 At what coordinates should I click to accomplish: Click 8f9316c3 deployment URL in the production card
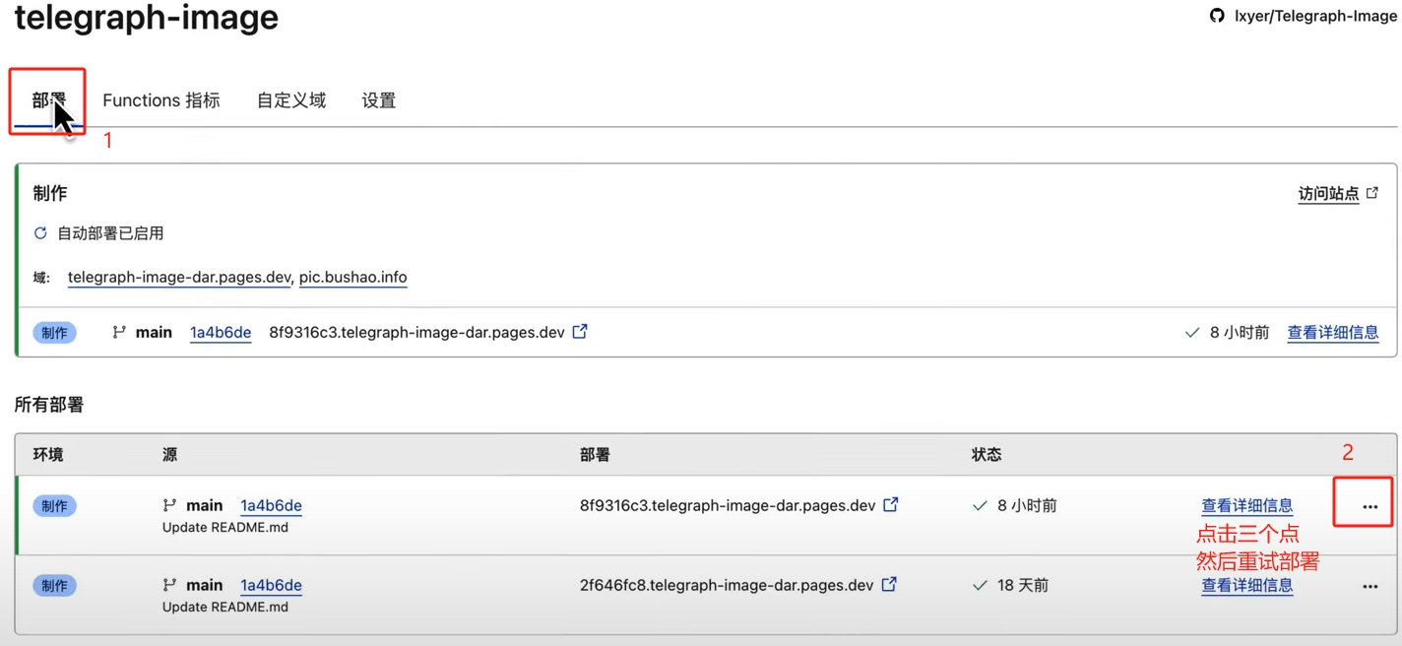pos(416,333)
